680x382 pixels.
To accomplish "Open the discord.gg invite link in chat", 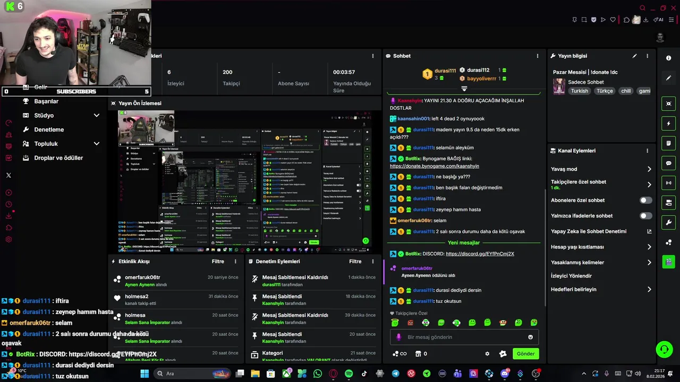I will [480, 254].
